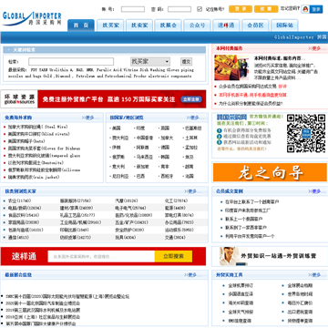Click the 提交 search button

click(186, 62)
